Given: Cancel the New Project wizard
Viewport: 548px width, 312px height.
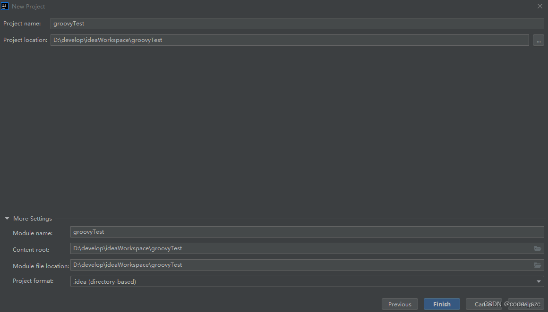Looking at the screenshot, I should click(x=484, y=304).
